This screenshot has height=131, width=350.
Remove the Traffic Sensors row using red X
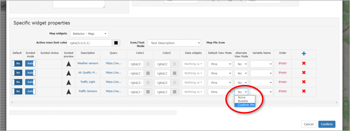point(304,91)
